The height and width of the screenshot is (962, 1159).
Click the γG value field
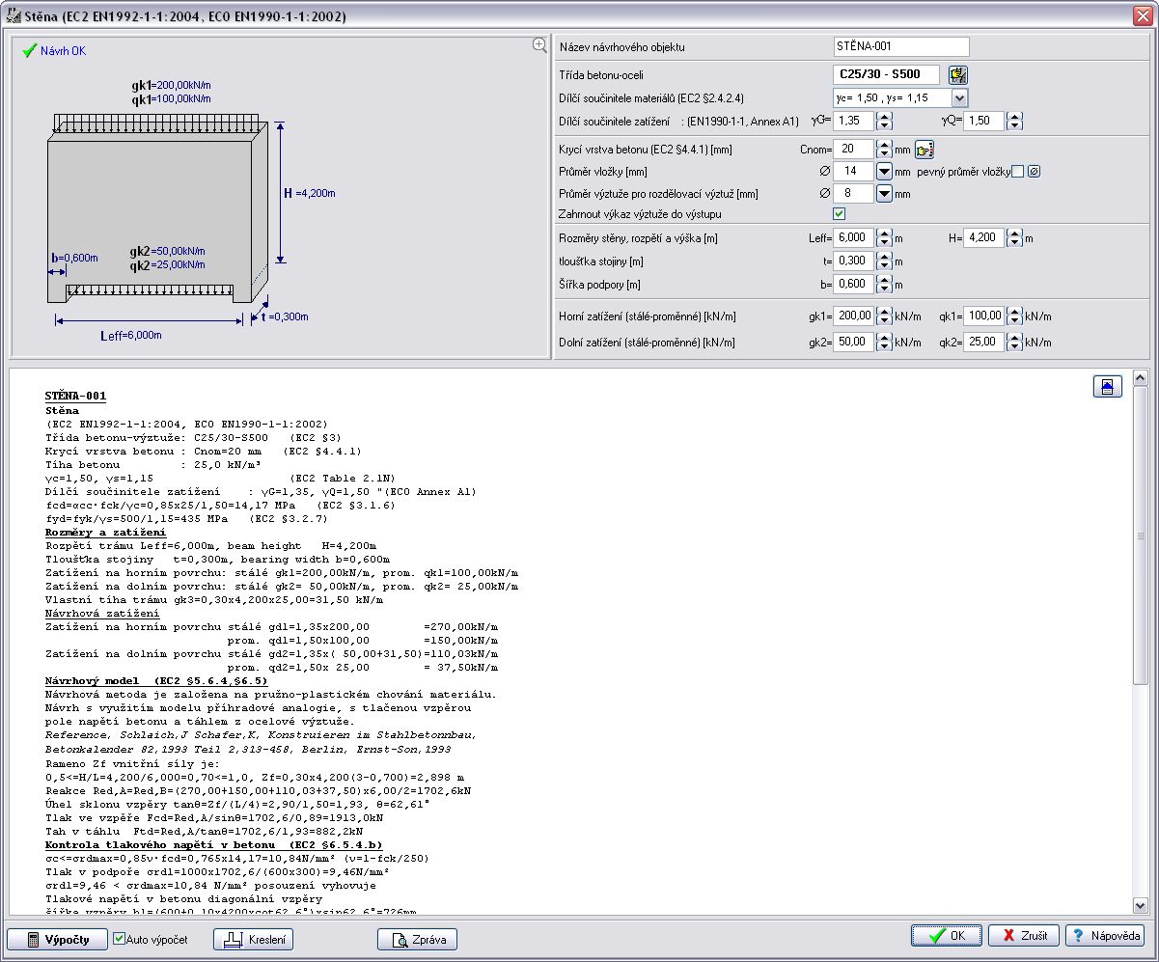click(x=854, y=121)
